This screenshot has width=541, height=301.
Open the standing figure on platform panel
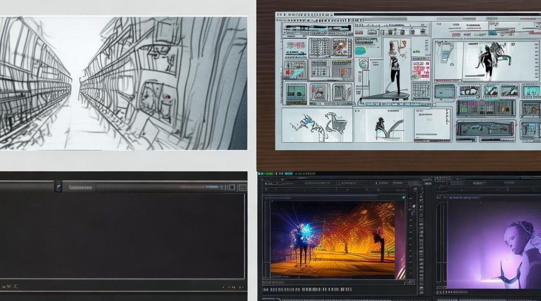pyautogui.click(x=397, y=69)
